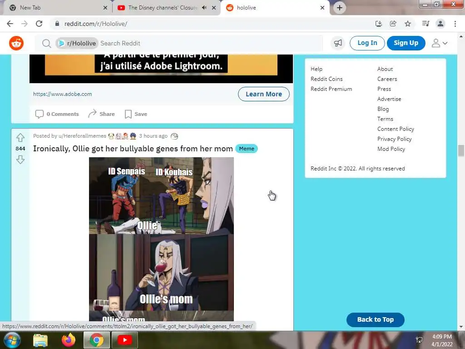
Task: Click the Back to Top button
Action: point(376,319)
